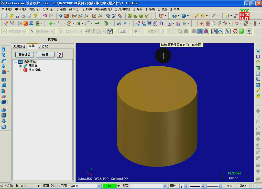Save the file with the floppy icon
The height and width of the screenshot is (189, 262).
17,16
